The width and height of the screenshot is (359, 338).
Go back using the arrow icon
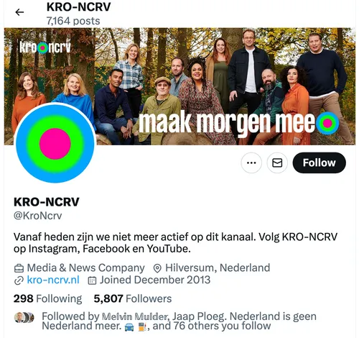click(x=19, y=12)
